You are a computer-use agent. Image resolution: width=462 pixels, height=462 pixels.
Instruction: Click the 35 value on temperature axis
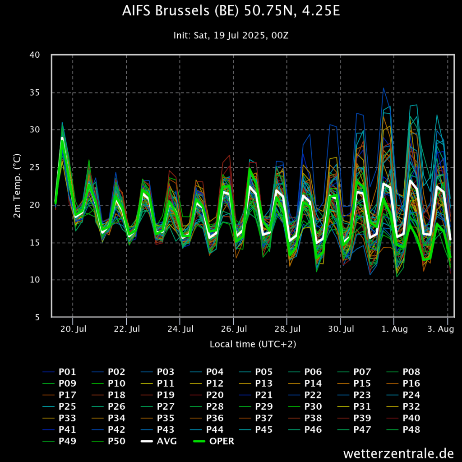tap(34, 93)
